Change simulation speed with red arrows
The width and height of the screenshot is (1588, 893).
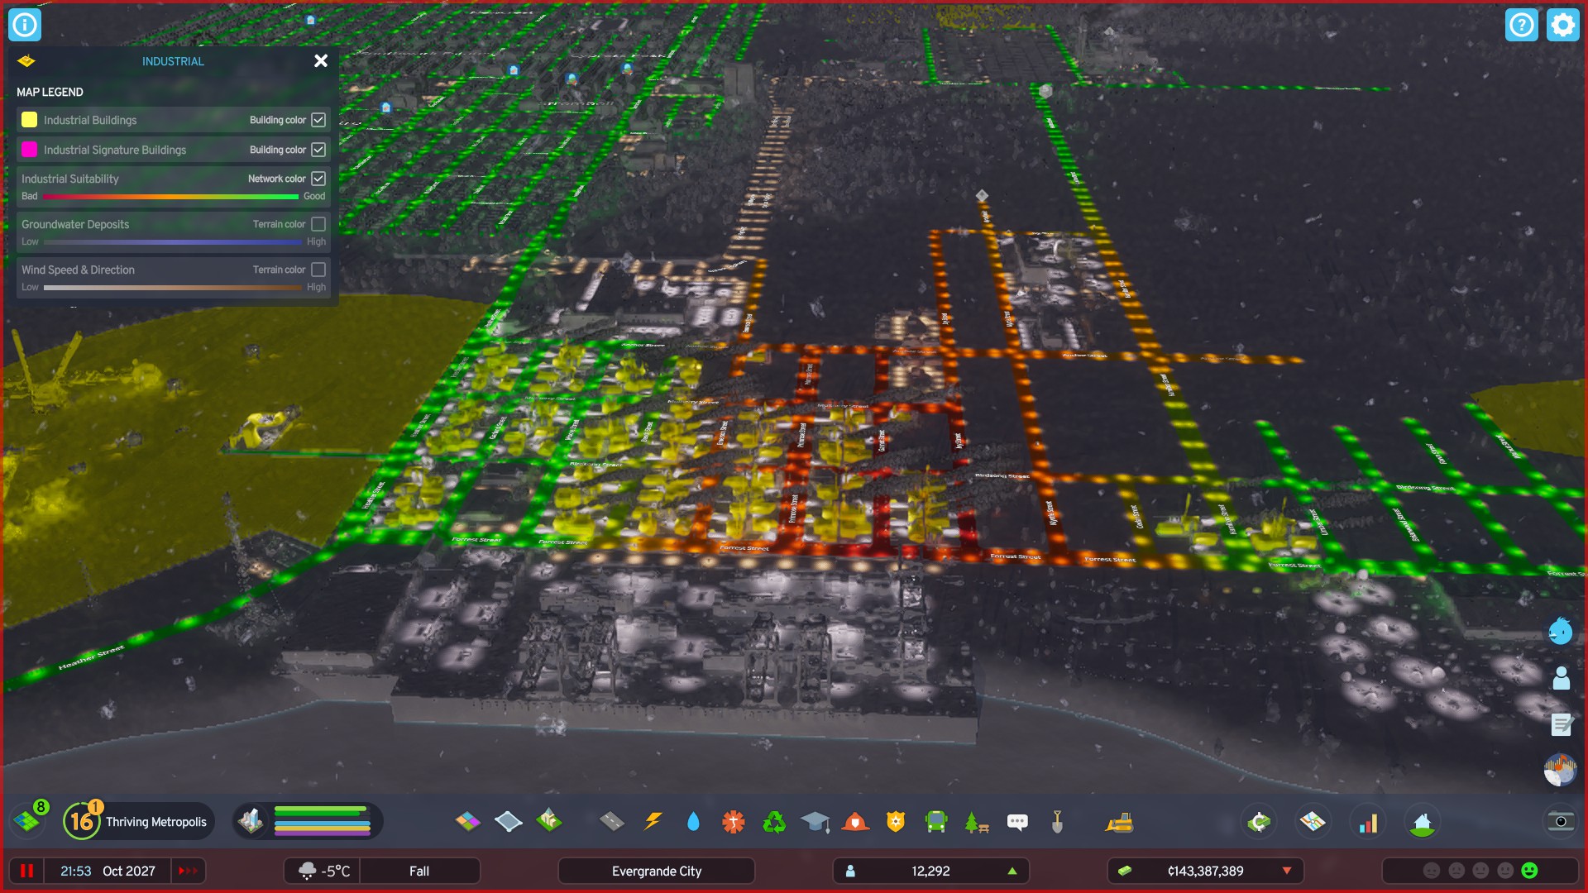point(188,871)
